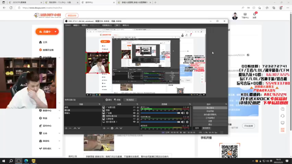Add a new scene with the plus icon

[x=66, y=128]
